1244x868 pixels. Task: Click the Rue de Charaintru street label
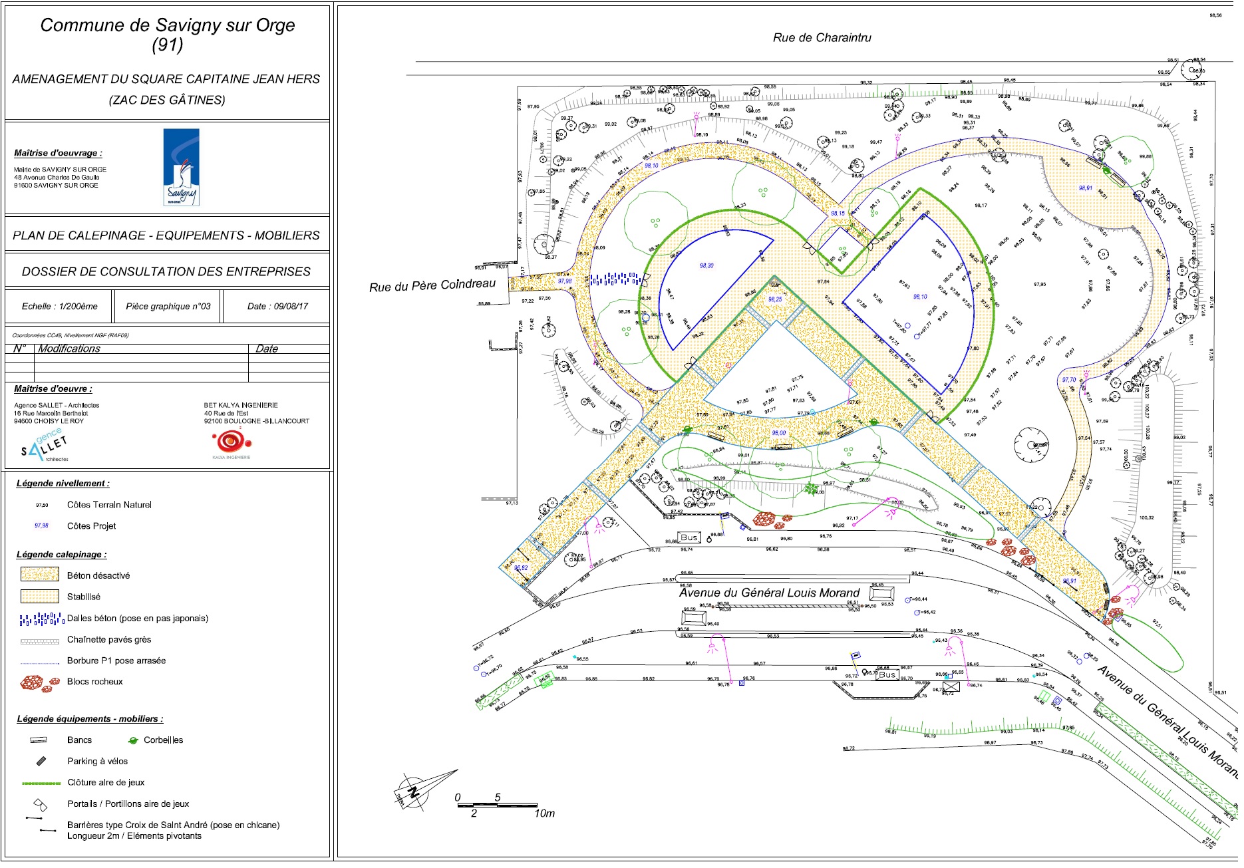[822, 38]
